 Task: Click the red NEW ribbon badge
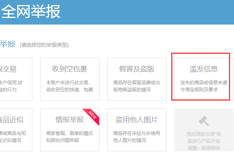click(x=92, y=116)
